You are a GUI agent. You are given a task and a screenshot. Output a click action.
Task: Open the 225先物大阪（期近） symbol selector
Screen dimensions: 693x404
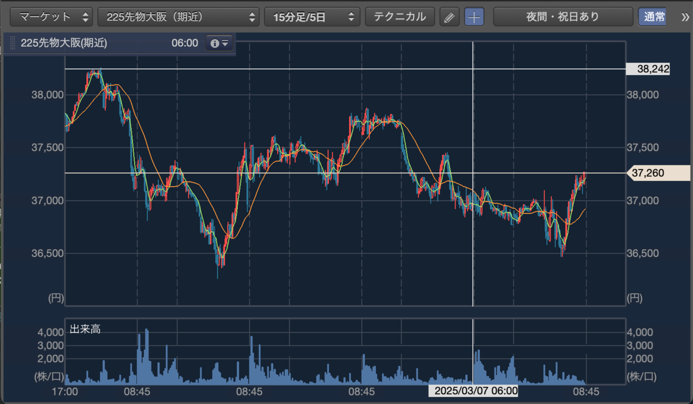coord(178,17)
